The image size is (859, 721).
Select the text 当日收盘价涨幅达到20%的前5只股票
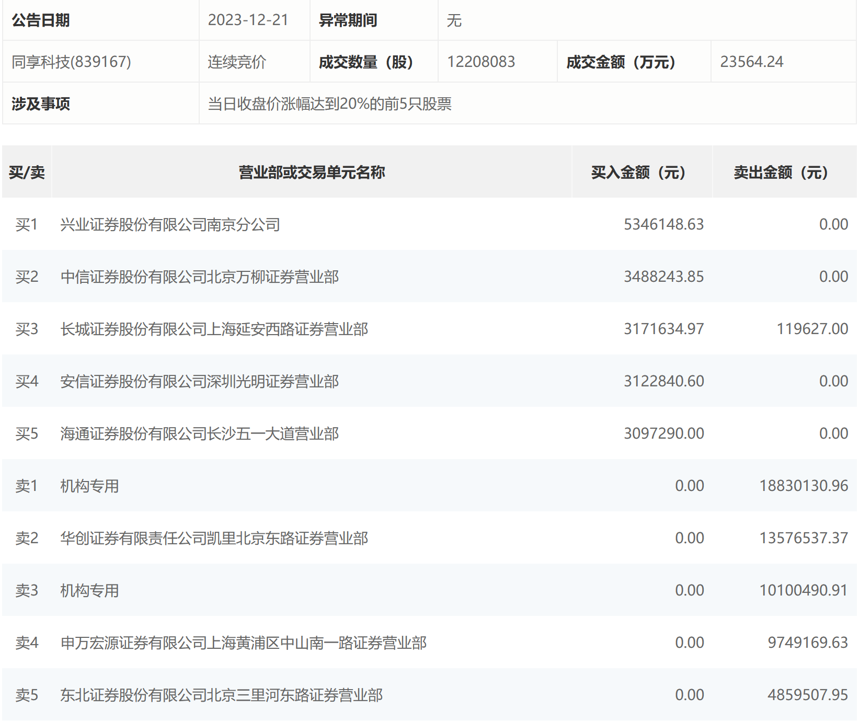pos(330,104)
